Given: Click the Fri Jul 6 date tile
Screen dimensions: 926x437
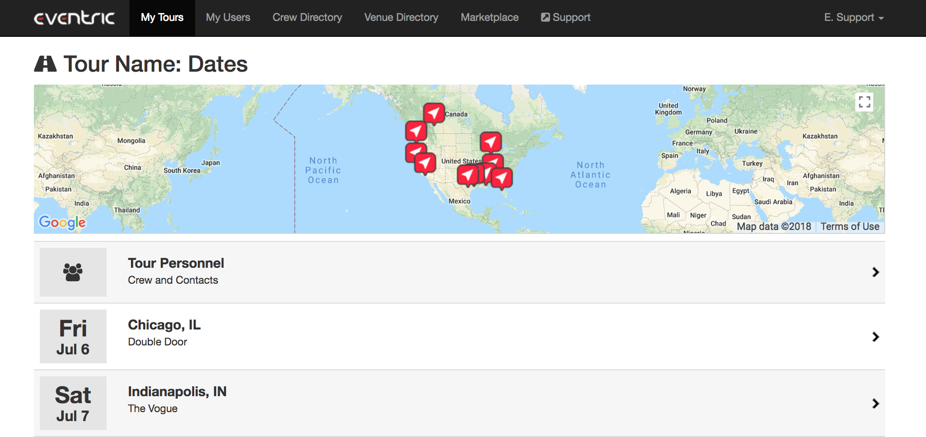Looking at the screenshot, I should pyautogui.click(x=73, y=336).
